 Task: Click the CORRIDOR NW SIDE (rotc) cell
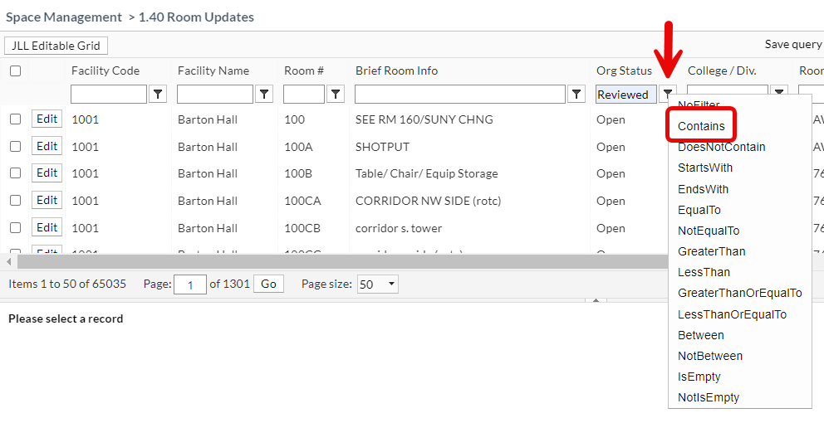point(429,201)
